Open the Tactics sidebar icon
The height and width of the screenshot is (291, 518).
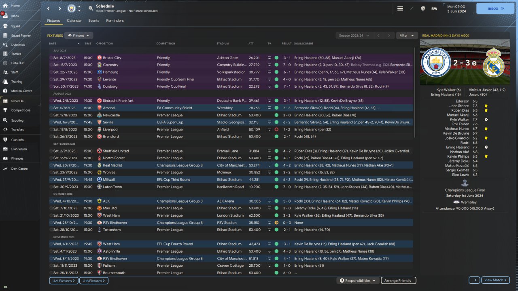point(5,54)
